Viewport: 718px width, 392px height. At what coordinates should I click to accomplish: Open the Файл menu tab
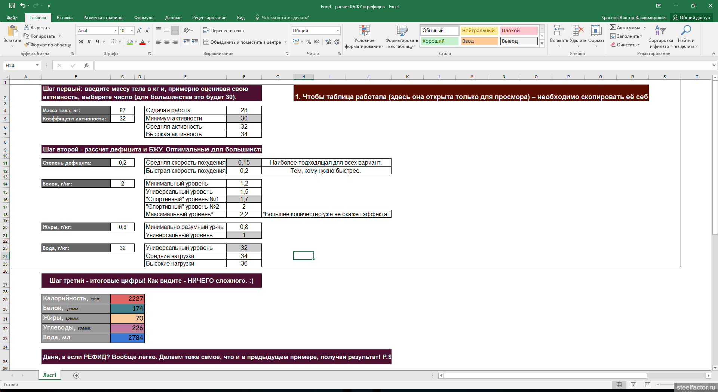(x=12, y=18)
